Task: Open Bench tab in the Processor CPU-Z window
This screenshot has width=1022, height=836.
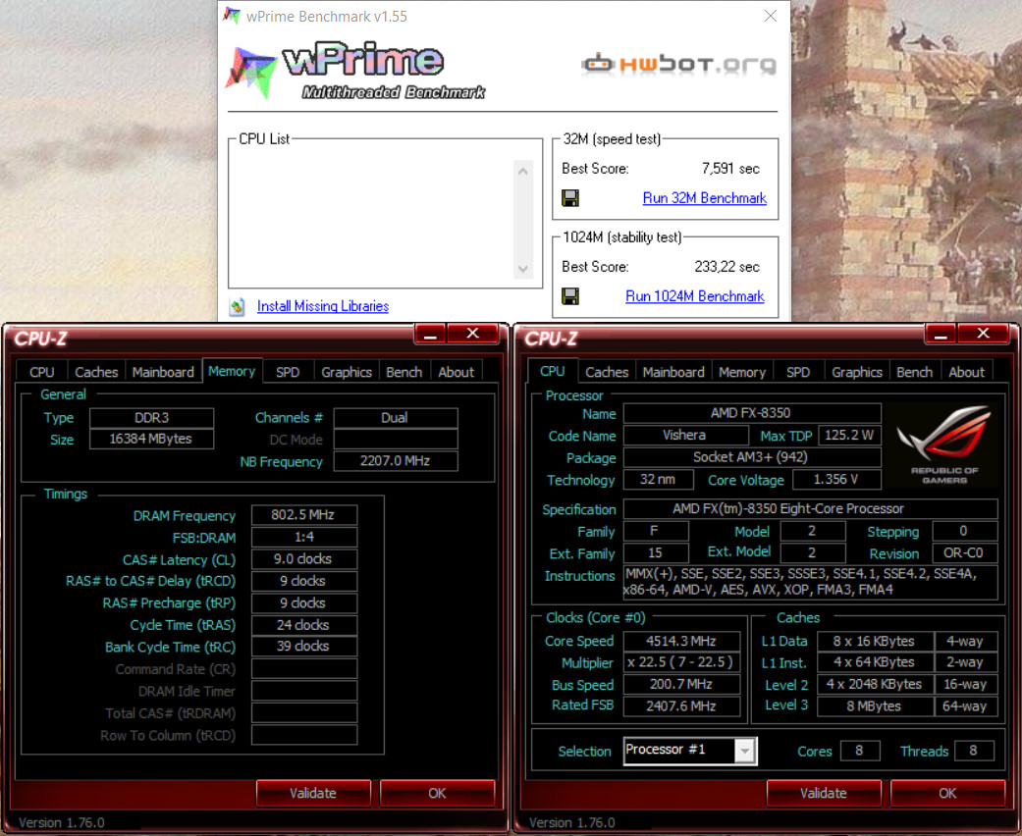Action: (x=914, y=372)
